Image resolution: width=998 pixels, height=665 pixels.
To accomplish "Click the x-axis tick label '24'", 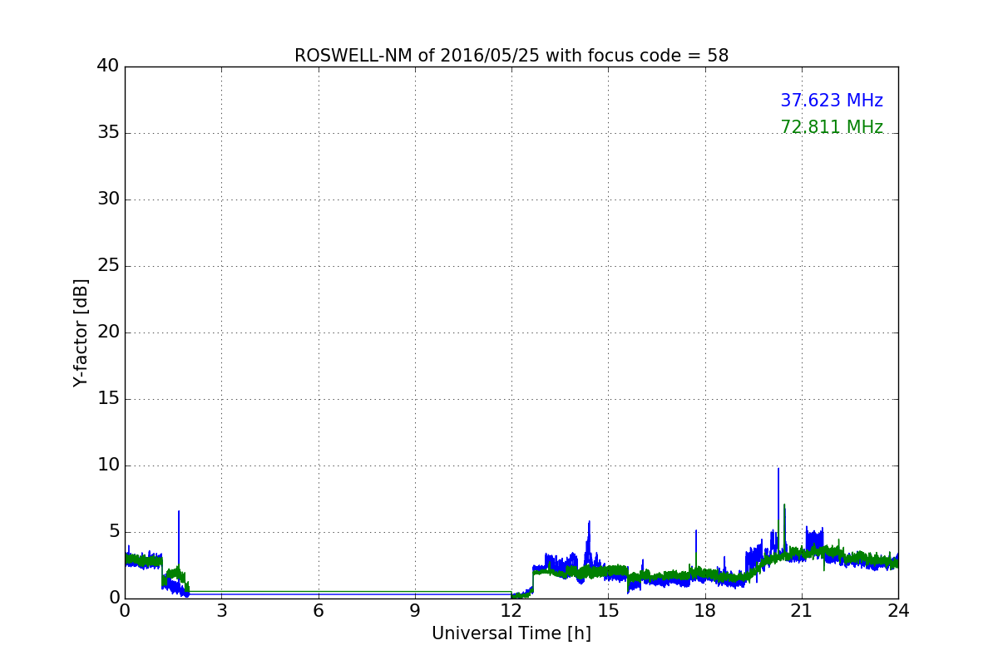I will pyautogui.click(x=898, y=611).
